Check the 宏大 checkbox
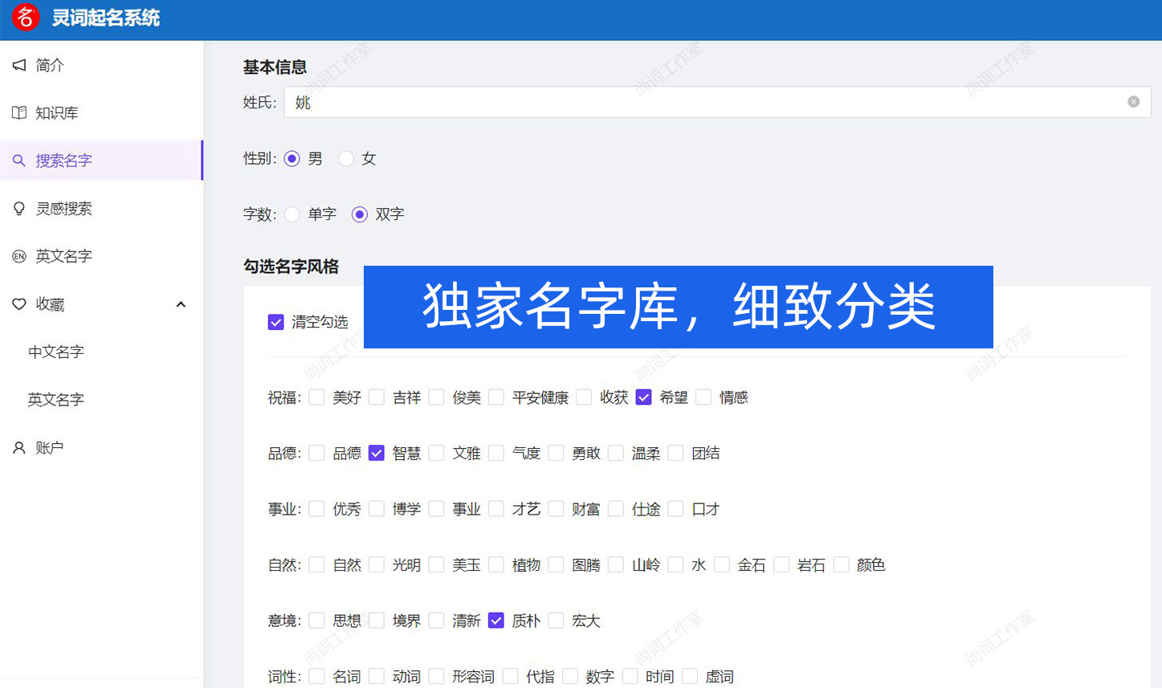This screenshot has width=1162, height=688. 557,621
